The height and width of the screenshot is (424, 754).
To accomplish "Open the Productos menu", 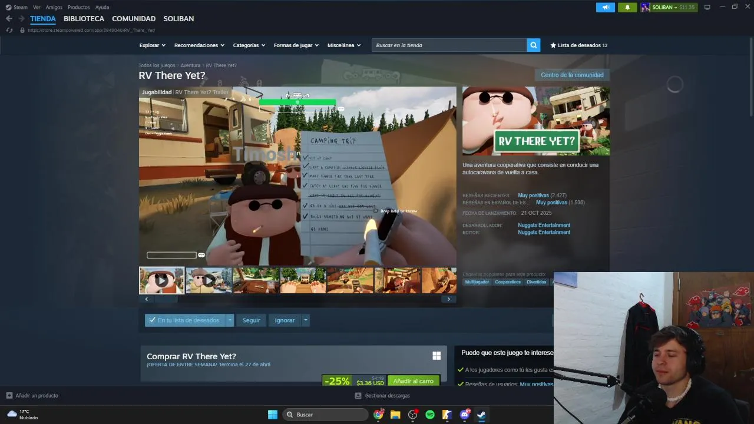I will (78, 7).
